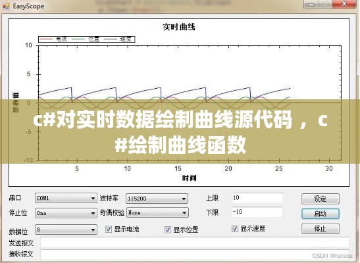Click into the 发送报文 text field
The width and height of the screenshot is (360, 263).
point(195,243)
